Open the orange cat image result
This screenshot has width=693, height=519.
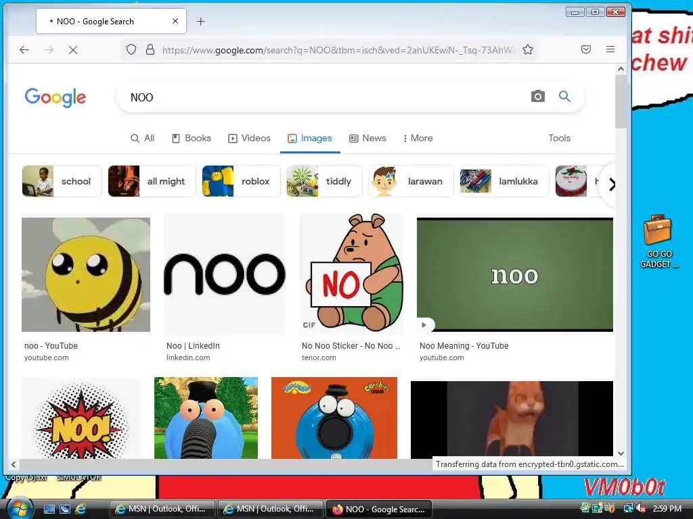[x=512, y=419]
